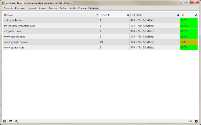
Task: Click the magnifier search icon
Action: pyautogui.click(x=16, y=121)
